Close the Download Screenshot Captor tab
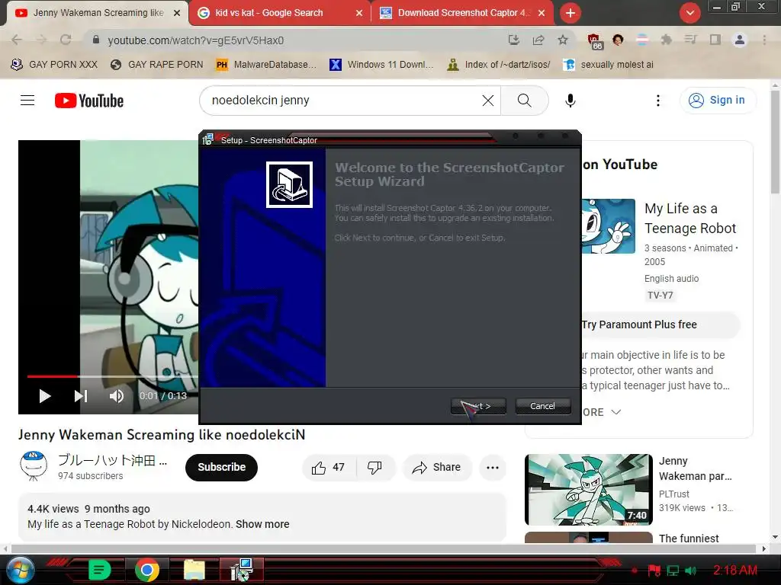 [x=542, y=13]
